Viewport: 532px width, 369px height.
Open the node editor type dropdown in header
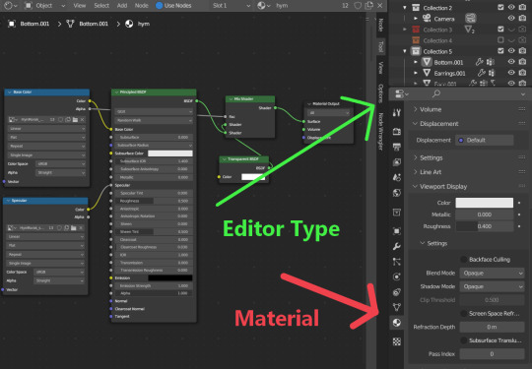[x=11, y=6]
